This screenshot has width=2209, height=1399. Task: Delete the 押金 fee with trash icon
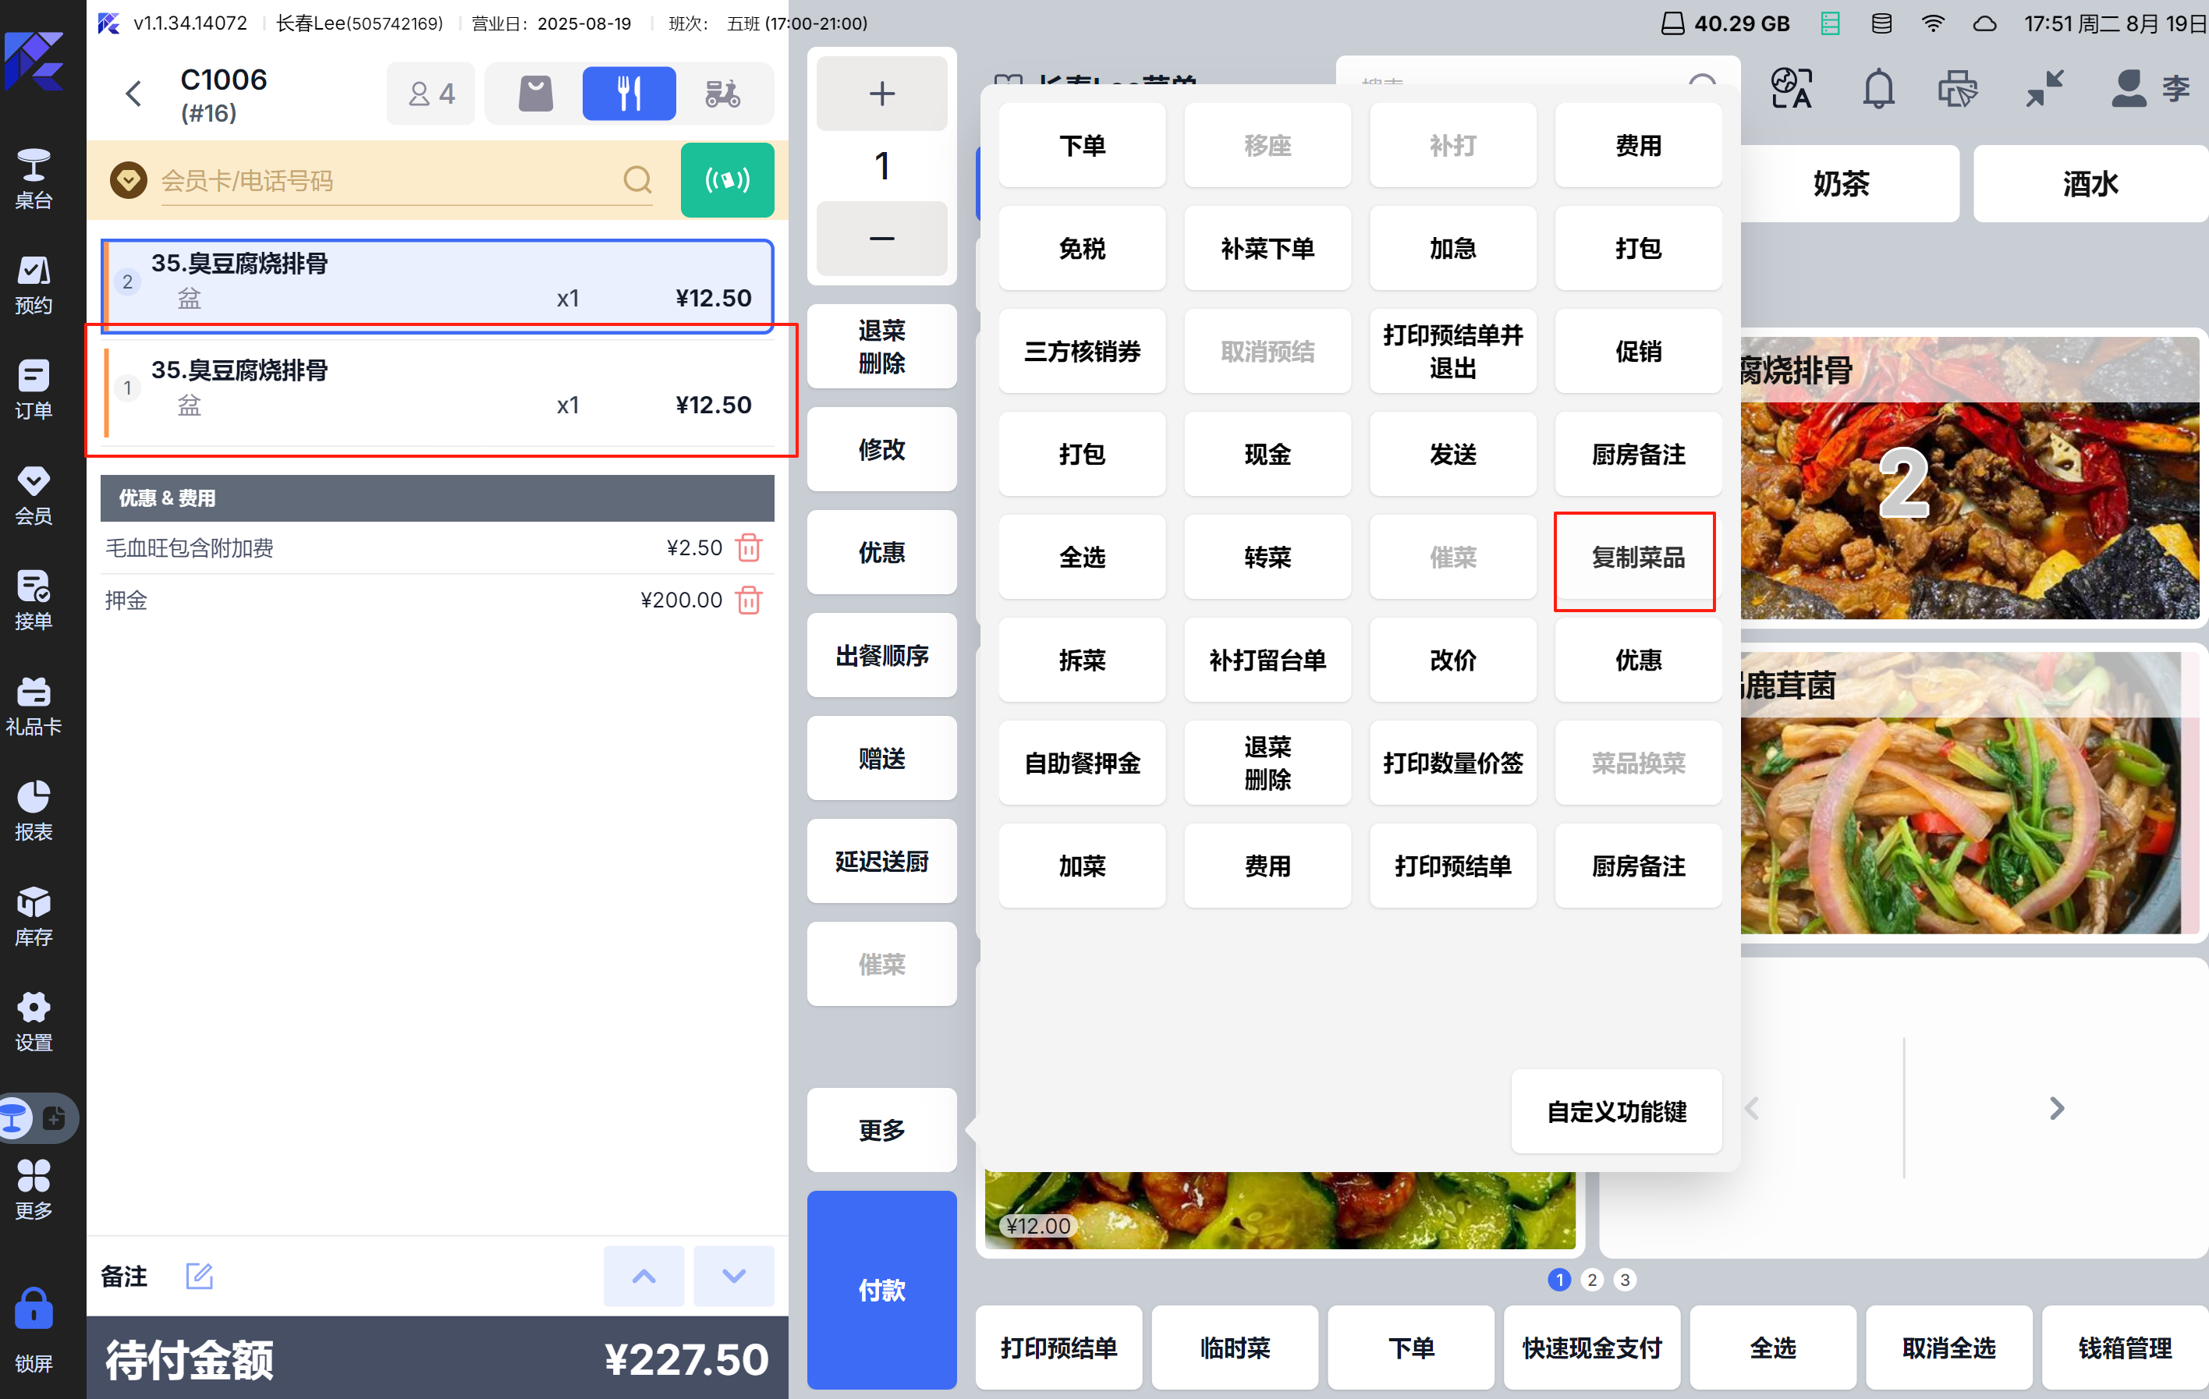pos(749,600)
